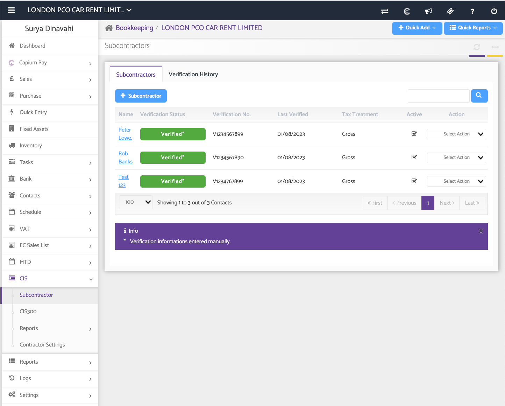Image resolution: width=505 pixels, height=406 pixels.
Task: Click the add Subcontractor button
Action: [x=141, y=96]
